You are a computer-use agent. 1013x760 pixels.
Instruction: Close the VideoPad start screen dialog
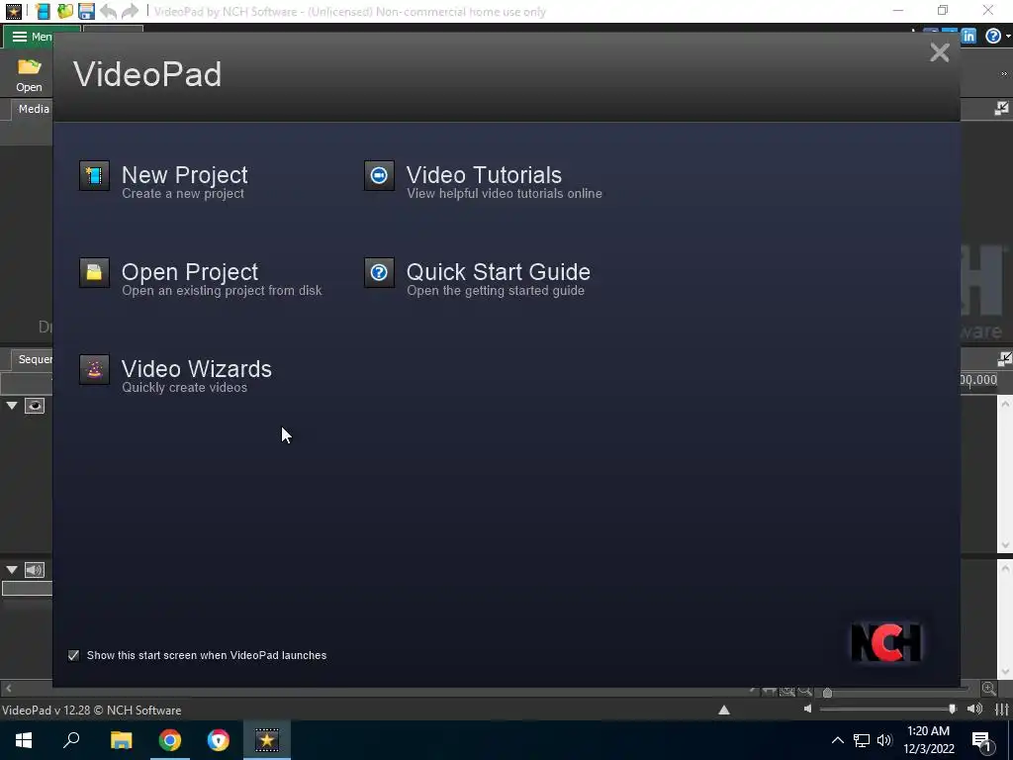point(940,52)
